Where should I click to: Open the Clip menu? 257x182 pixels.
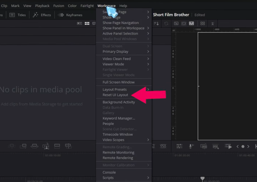coord(4,6)
